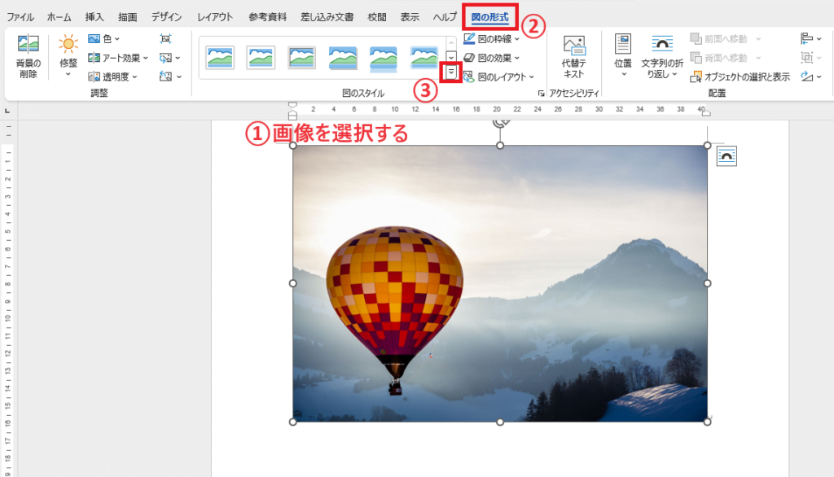Click the reset picture icon

[165, 77]
